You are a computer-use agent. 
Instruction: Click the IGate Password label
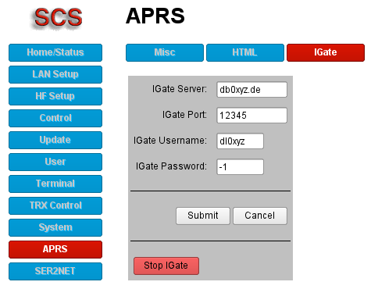[171, 166]
